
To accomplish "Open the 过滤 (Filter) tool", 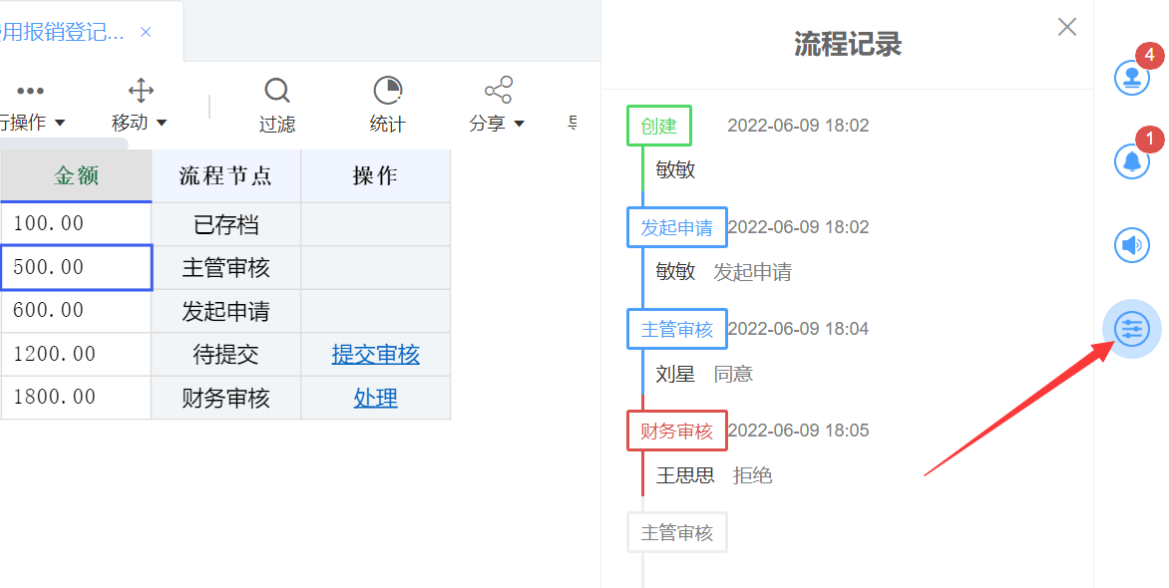I will [276, 105].
